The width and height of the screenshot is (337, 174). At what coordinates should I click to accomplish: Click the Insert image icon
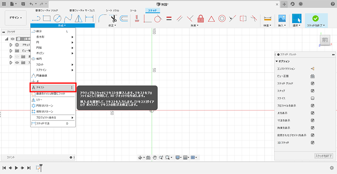pyautogui.click(x=282, y=18)
